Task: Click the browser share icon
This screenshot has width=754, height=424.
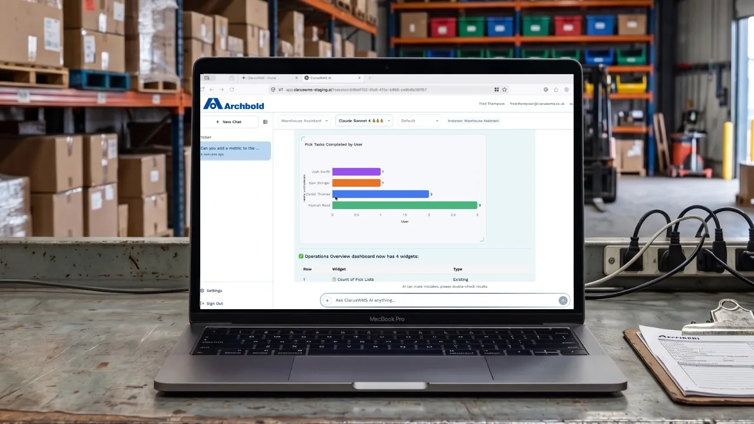Action: click(x=555, y=90)
